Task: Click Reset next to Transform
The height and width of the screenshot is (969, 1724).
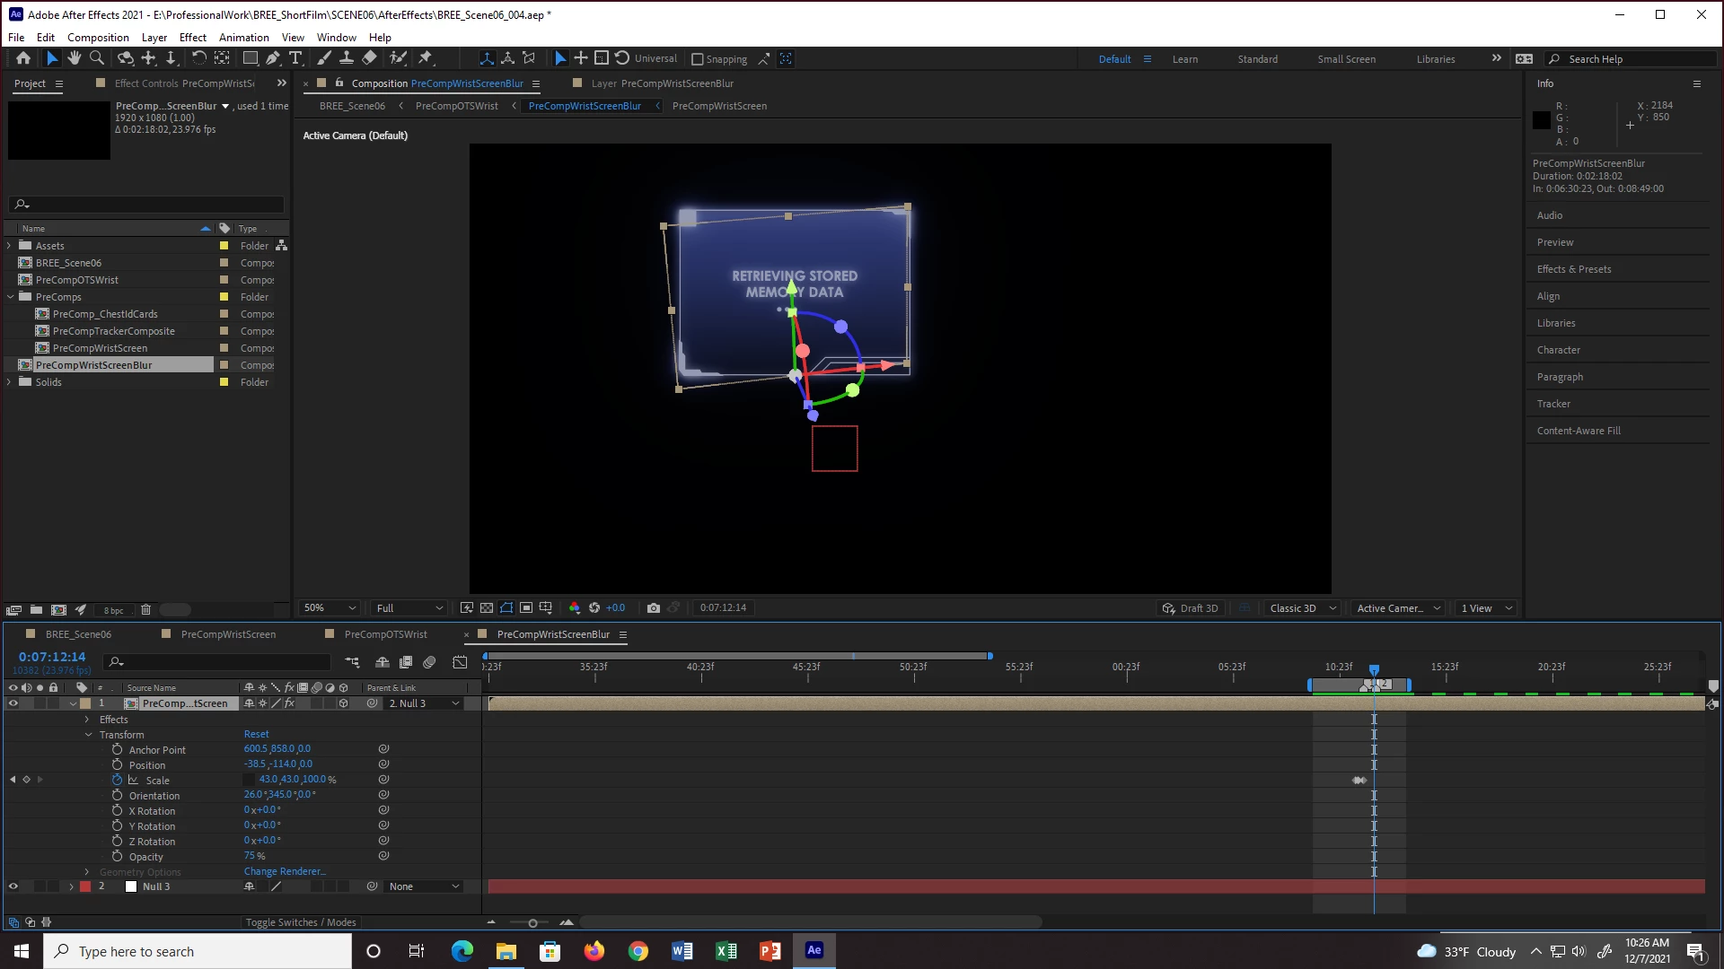Action: pyautogui.click(x=256, y=734)
